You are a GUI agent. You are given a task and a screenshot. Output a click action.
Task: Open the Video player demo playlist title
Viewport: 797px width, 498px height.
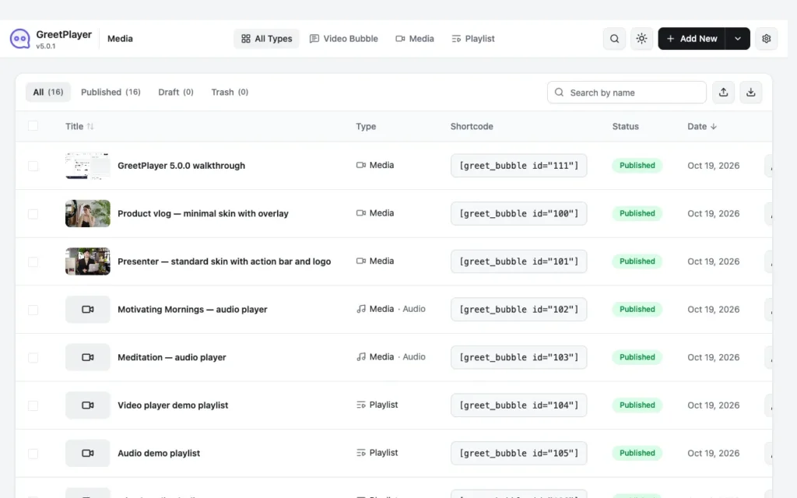(173, 405)
